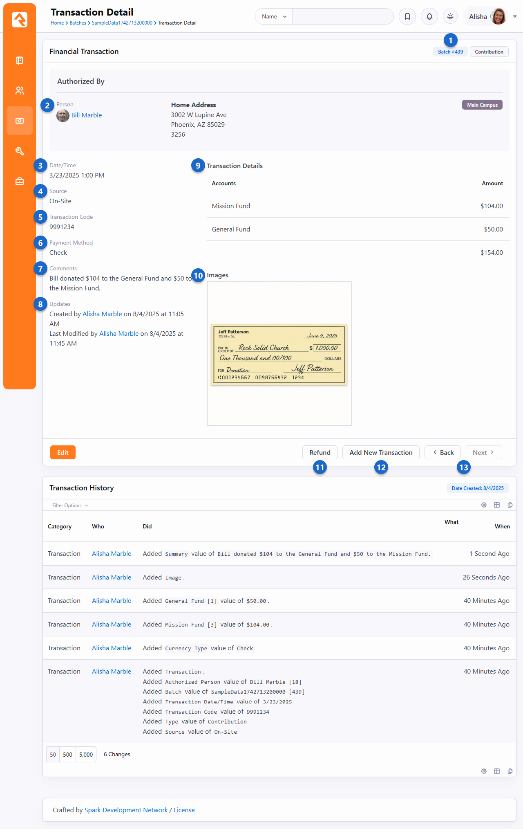
Task: Toggle the theme light/dark icon
Action: click(x=450, y=16)
